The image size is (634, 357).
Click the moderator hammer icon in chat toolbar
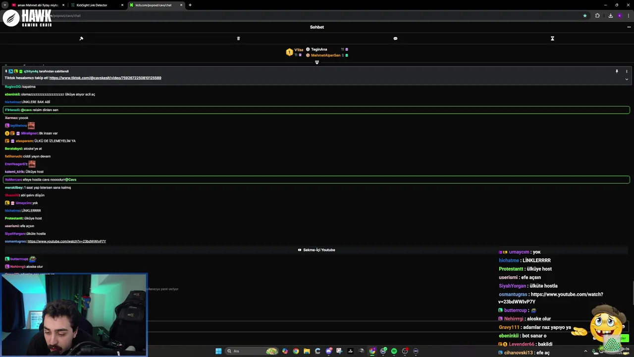(x=81, y=38)
